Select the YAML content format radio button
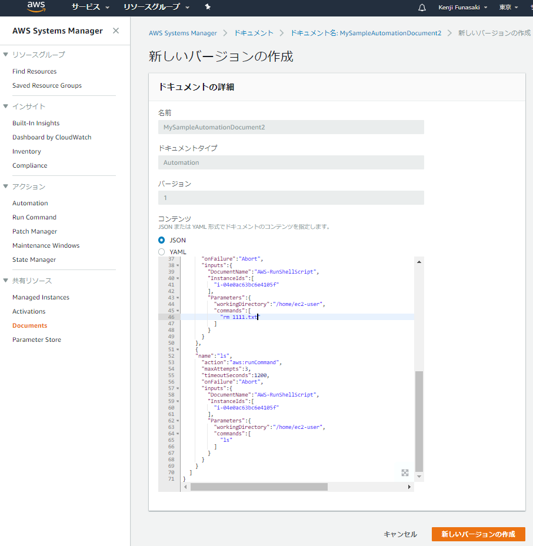The image size is (533, 546). 162,252
